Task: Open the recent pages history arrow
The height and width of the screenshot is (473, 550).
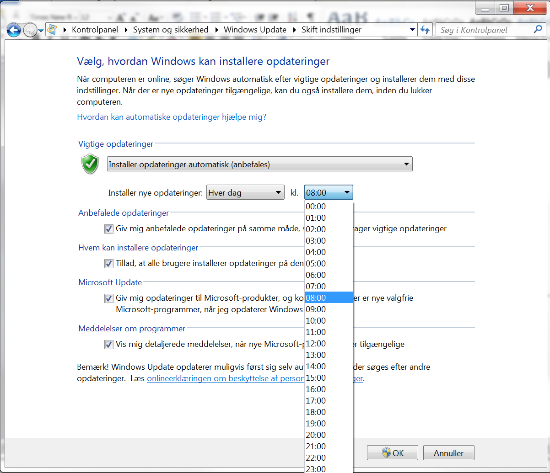Action: [x=41, y=31]
